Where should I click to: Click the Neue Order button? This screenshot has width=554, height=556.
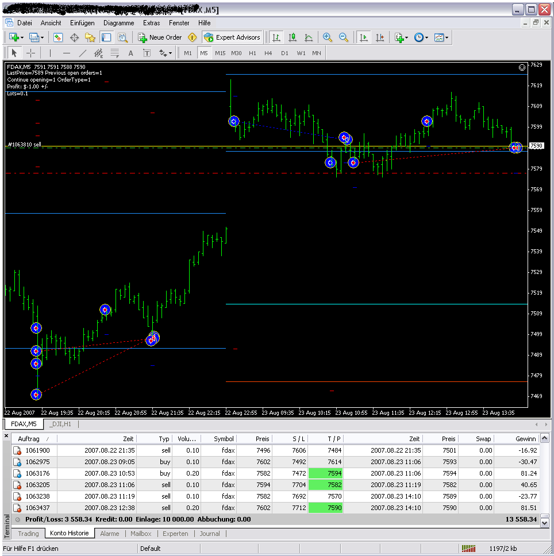160,37
